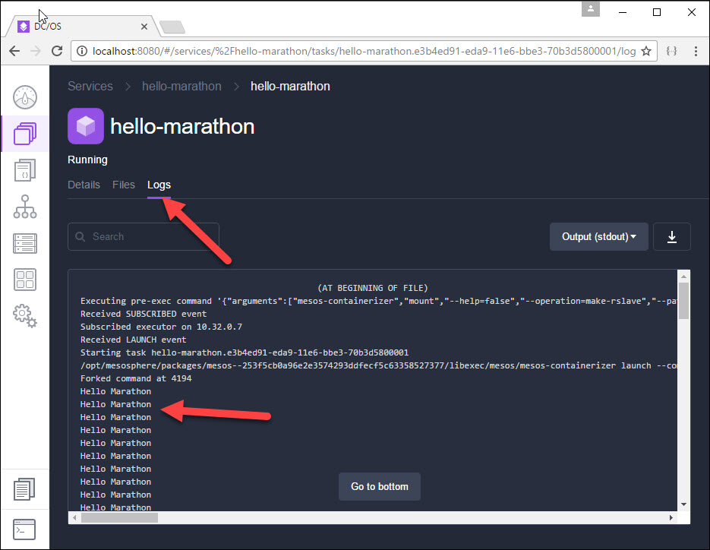The width and height of the screenshot is (710, 550).
Task: Click the hello-marathon purple cube icon
Action: (x=86, y=126)
